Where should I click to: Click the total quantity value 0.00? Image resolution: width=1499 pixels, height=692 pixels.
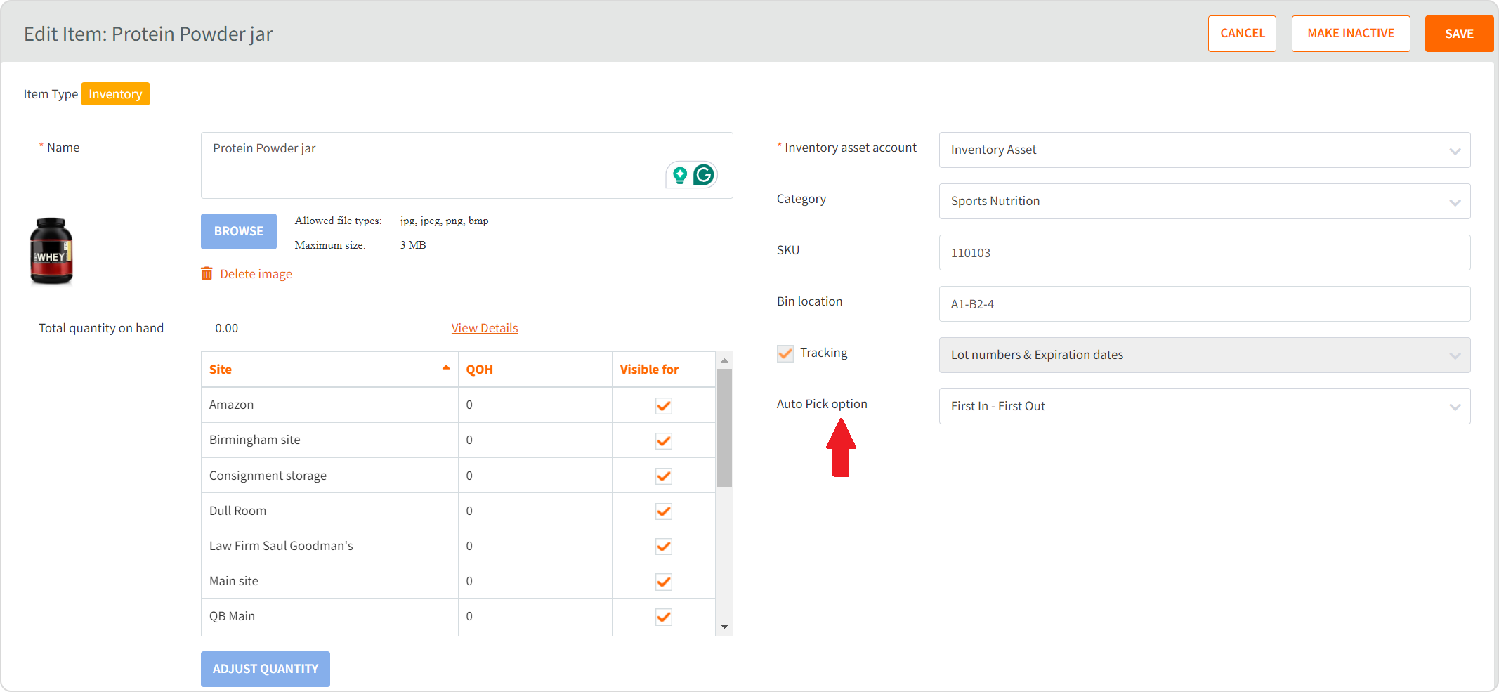coord(227,328)
